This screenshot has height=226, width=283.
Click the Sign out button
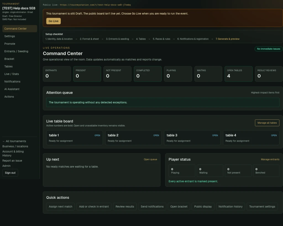[x=10, y=173]
